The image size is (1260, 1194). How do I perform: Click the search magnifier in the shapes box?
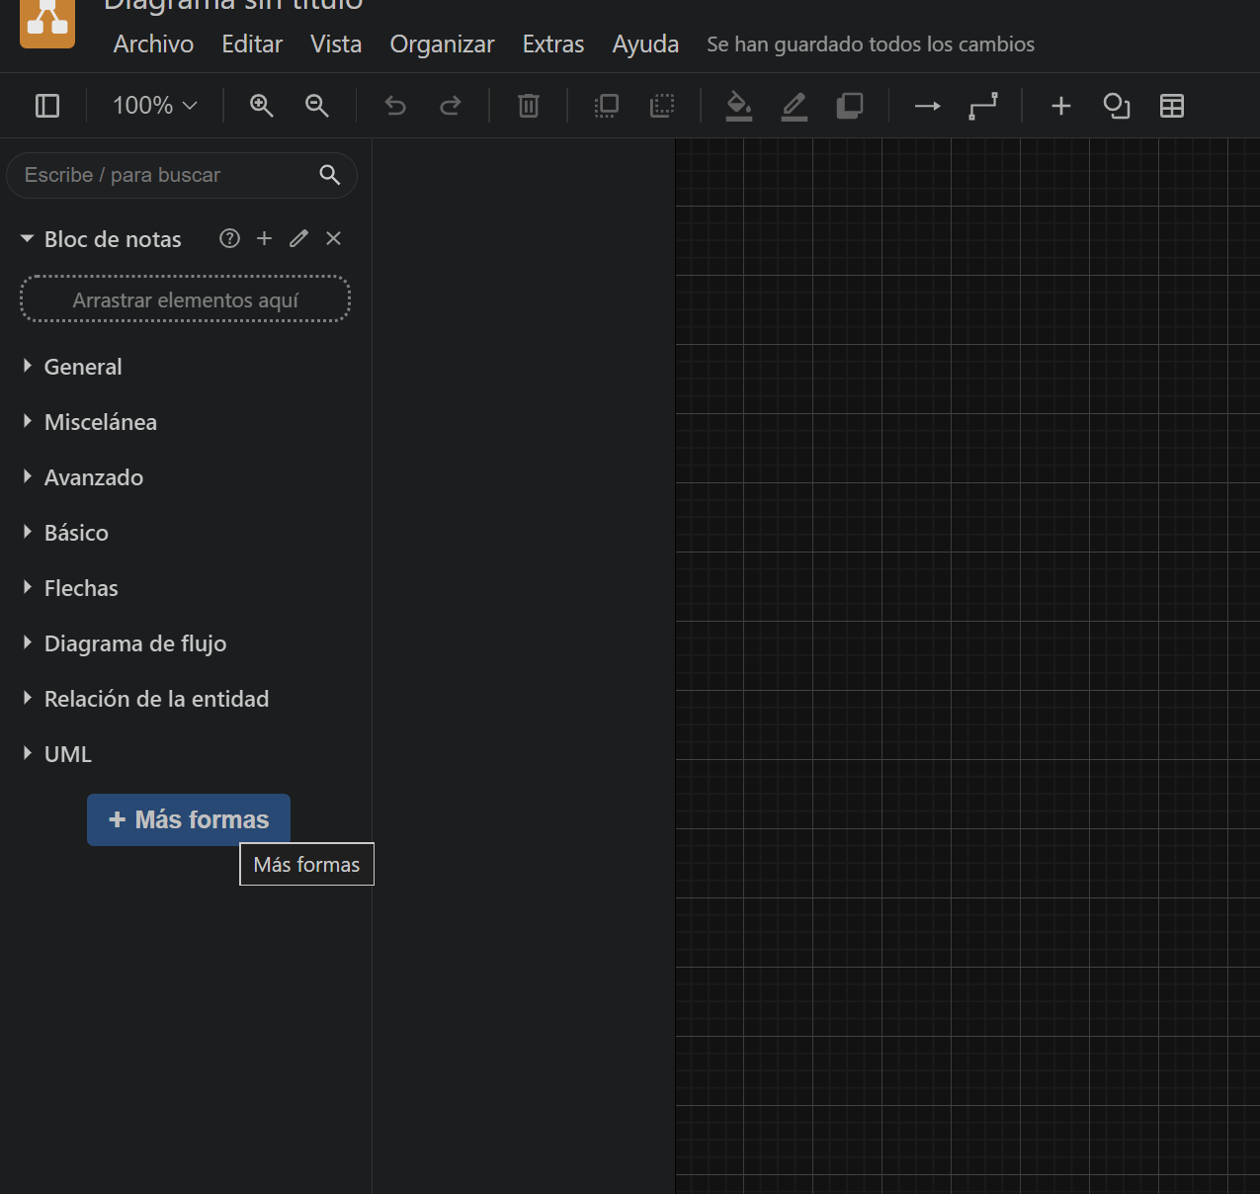330,175
